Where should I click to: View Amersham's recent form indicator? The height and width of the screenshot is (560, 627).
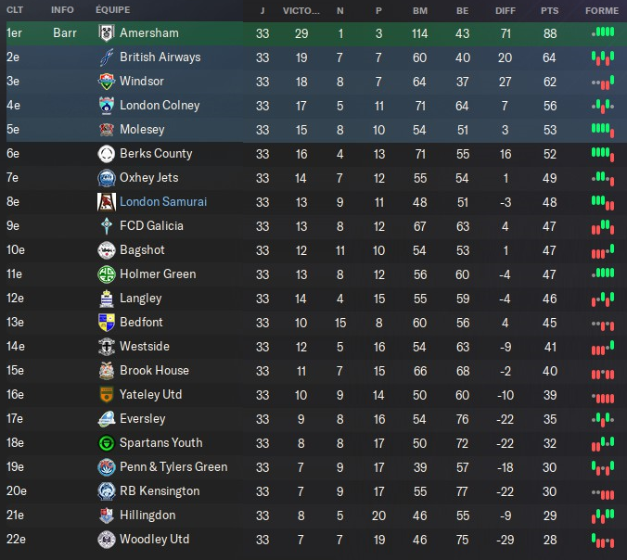pyautogui.click(x=603, y=32)
